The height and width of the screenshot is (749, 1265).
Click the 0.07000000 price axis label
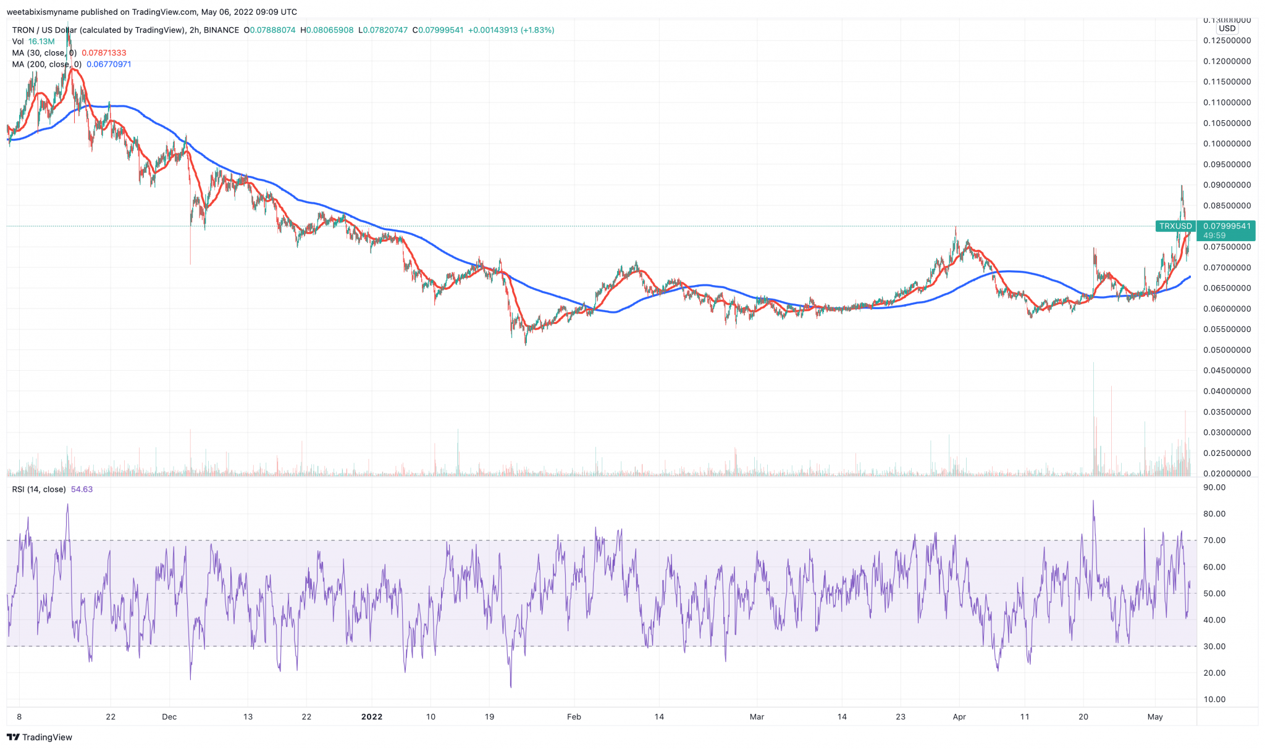point(1227,268)
